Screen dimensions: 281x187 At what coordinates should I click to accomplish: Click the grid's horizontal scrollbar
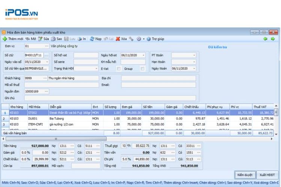(x=56, y=138)
